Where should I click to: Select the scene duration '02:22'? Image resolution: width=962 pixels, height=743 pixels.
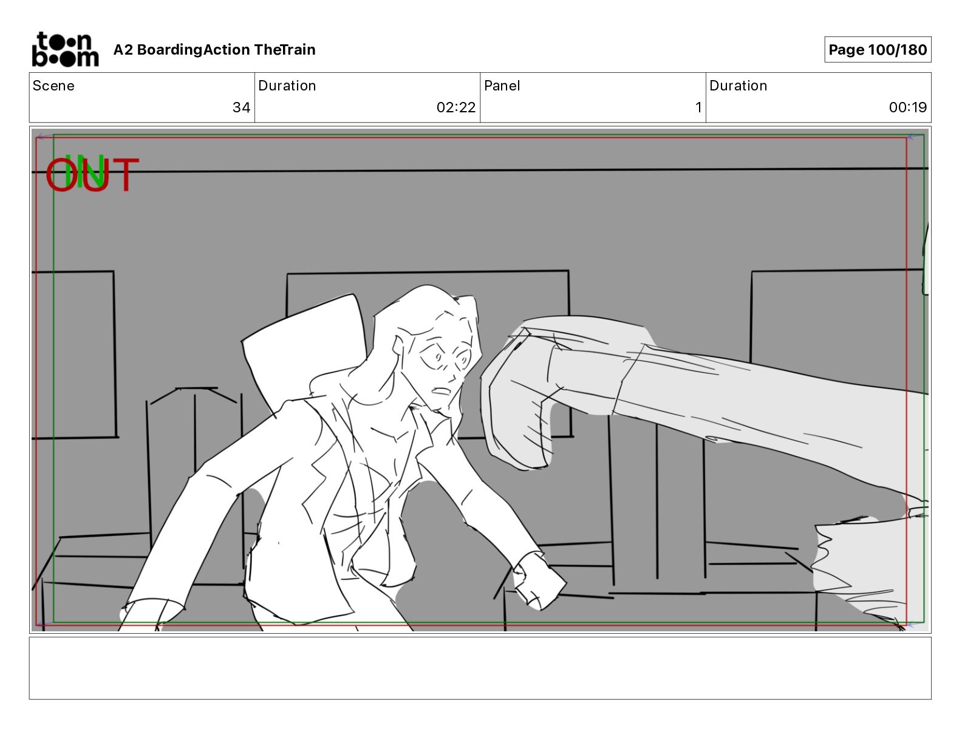(456, 107)
